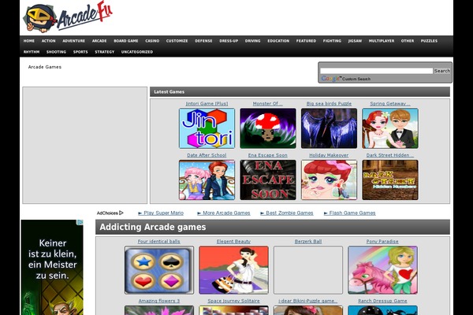
Task: Open the Fighting category
Action: click(332, 41)
